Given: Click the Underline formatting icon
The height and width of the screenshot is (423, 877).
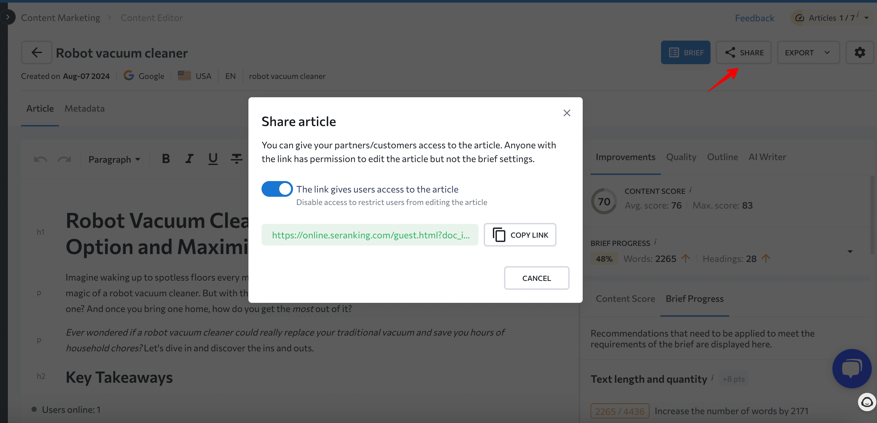Looking at the screenshot, I should tap(213, 159).
